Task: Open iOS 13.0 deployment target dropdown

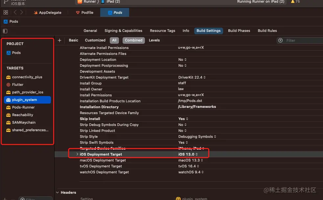Action: pyautogui.click(x=188, y=154)
